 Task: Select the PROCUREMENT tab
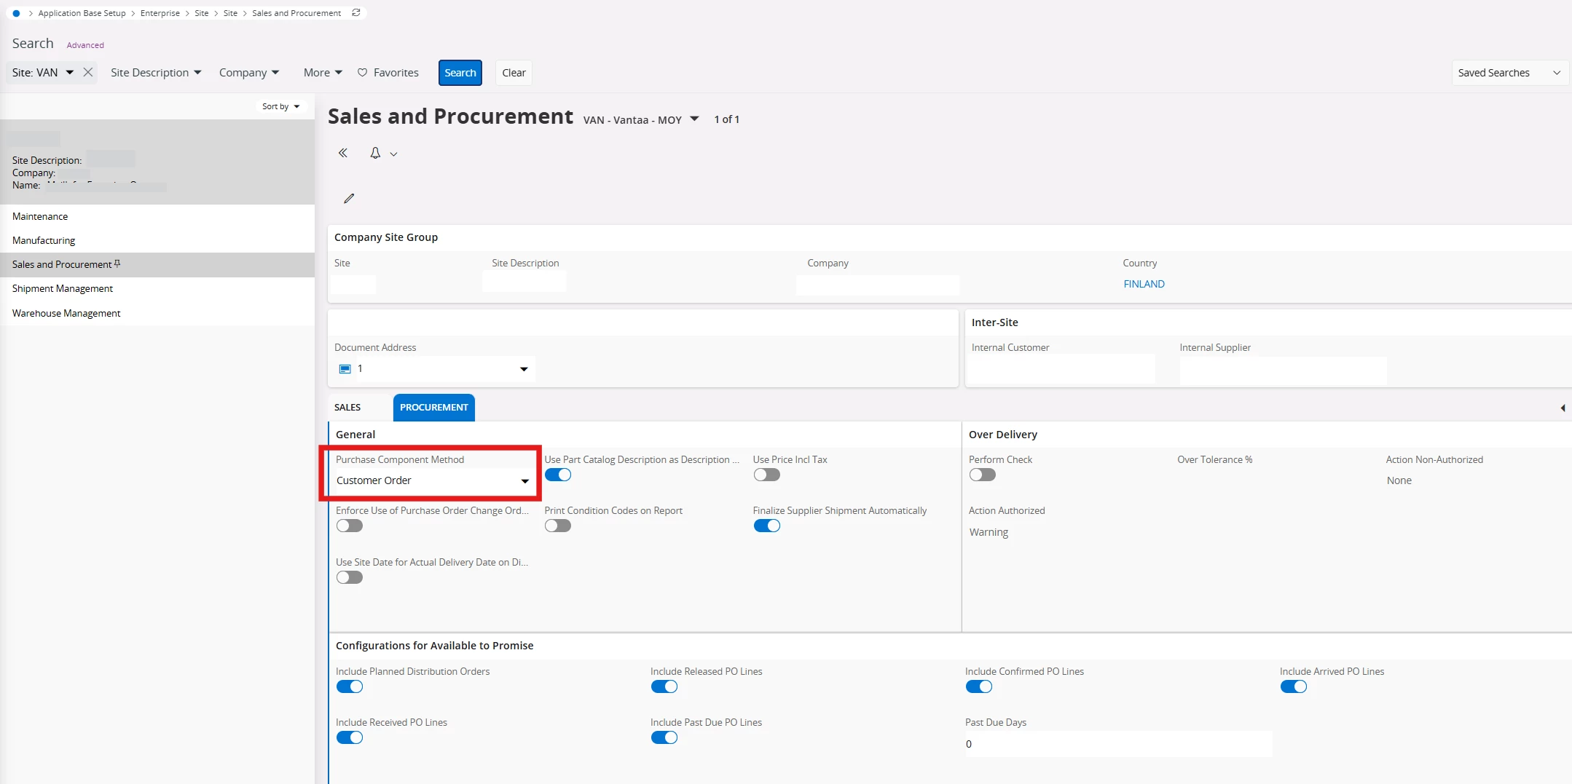click(x=434, y=408)
